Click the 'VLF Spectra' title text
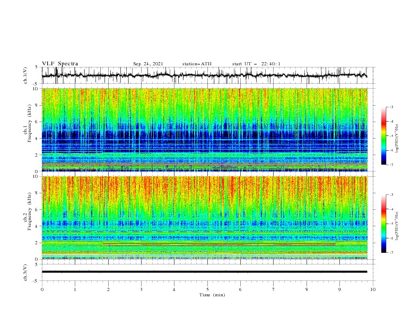 coord(60,64)
